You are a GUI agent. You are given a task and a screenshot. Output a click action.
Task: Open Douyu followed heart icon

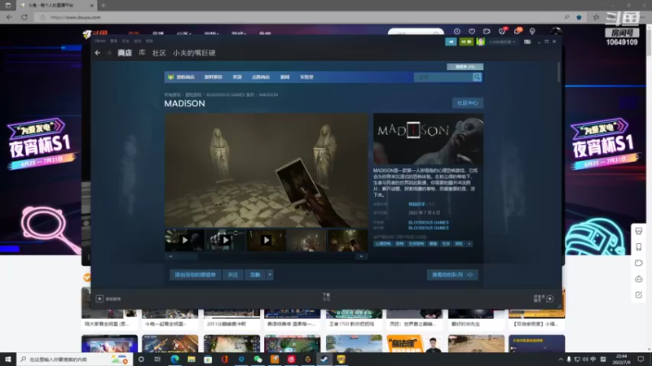[x=472, y=32]
